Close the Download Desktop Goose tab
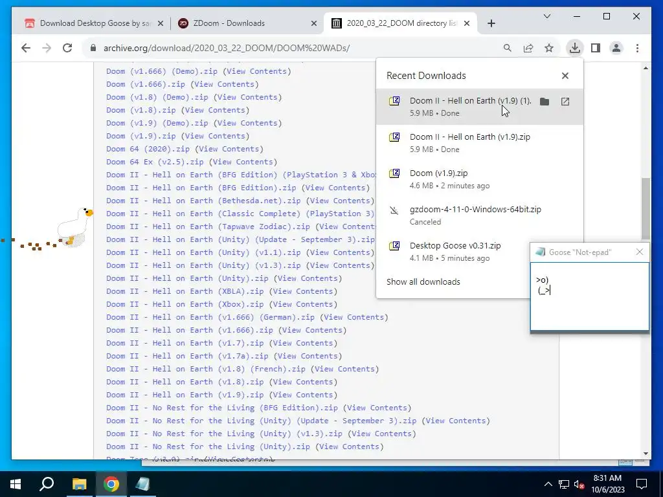 point(161,23)
